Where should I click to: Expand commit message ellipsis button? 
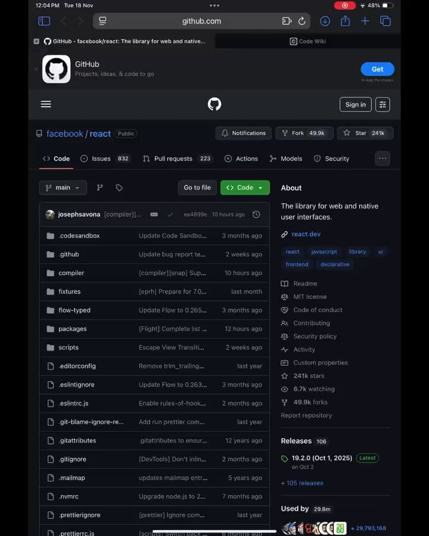click(154, 214)
